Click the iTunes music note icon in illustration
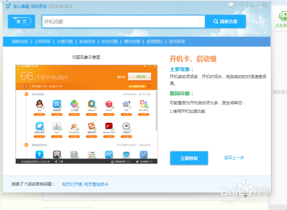Viewport: 287px width, 210px height. click(x=109, y=104)
